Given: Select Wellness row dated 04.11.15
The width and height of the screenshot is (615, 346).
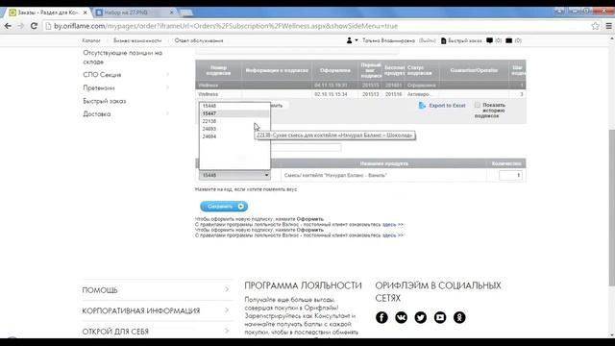Looking at the screenshot, I should [360, 86].
